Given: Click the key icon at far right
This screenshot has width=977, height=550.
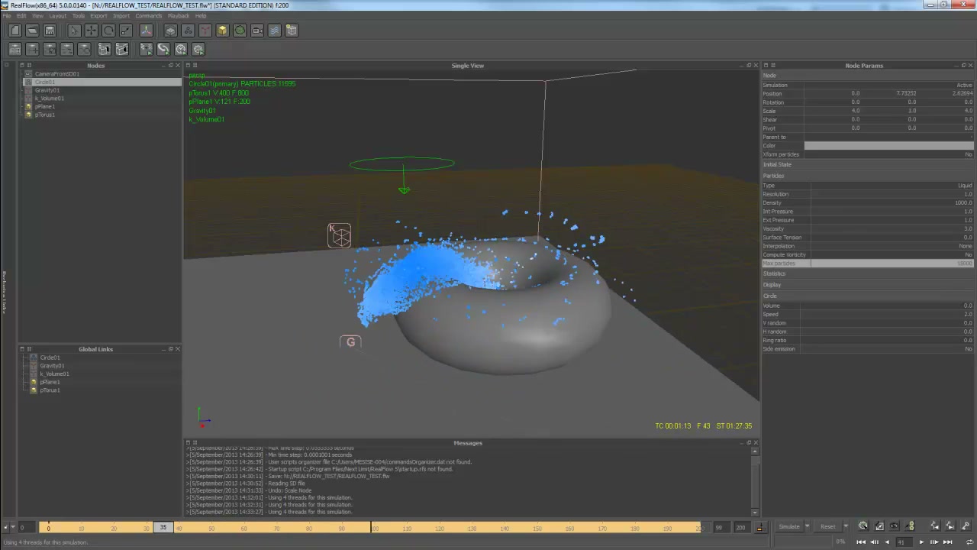Looking at the screenshot, I should pos(965,526).
